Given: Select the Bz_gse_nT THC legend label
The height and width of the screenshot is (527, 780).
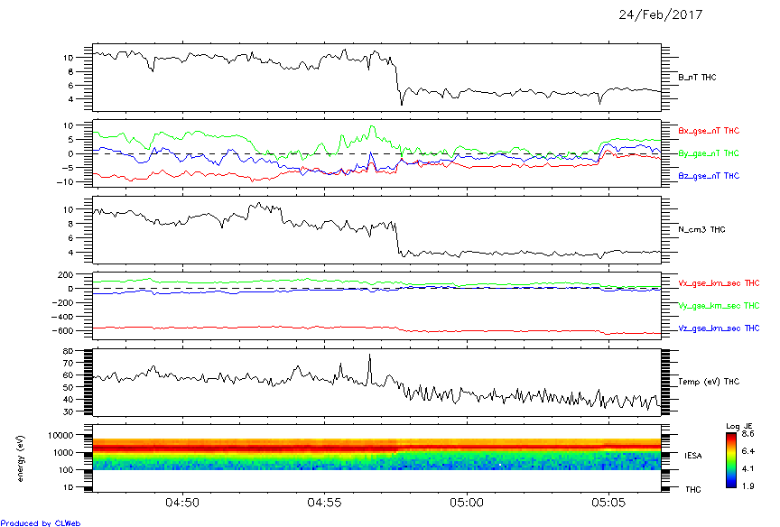Looking at the screenshot, I should [x=709, y=176].
